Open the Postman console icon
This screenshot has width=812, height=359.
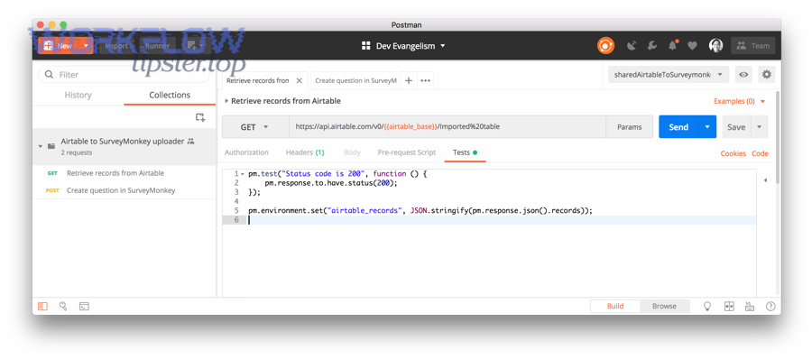click(x=84, y=306)
